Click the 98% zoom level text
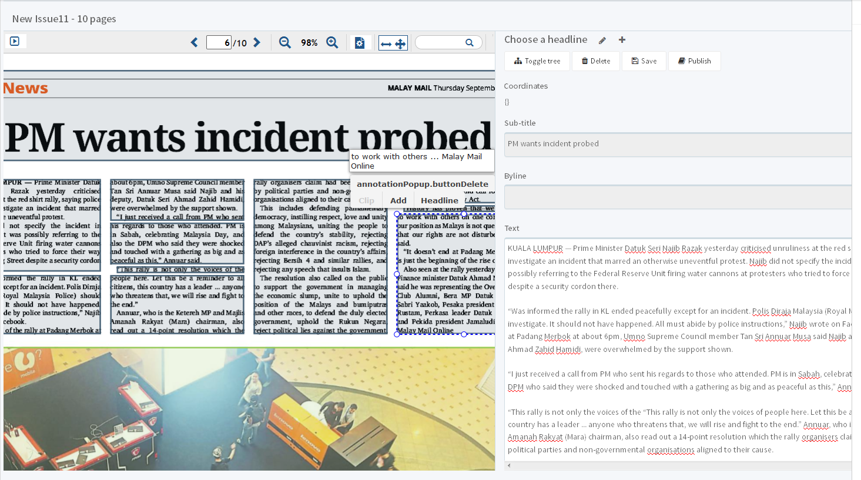Image resolution: width=861 pixels, height=480 pixels. pos(309,43)
